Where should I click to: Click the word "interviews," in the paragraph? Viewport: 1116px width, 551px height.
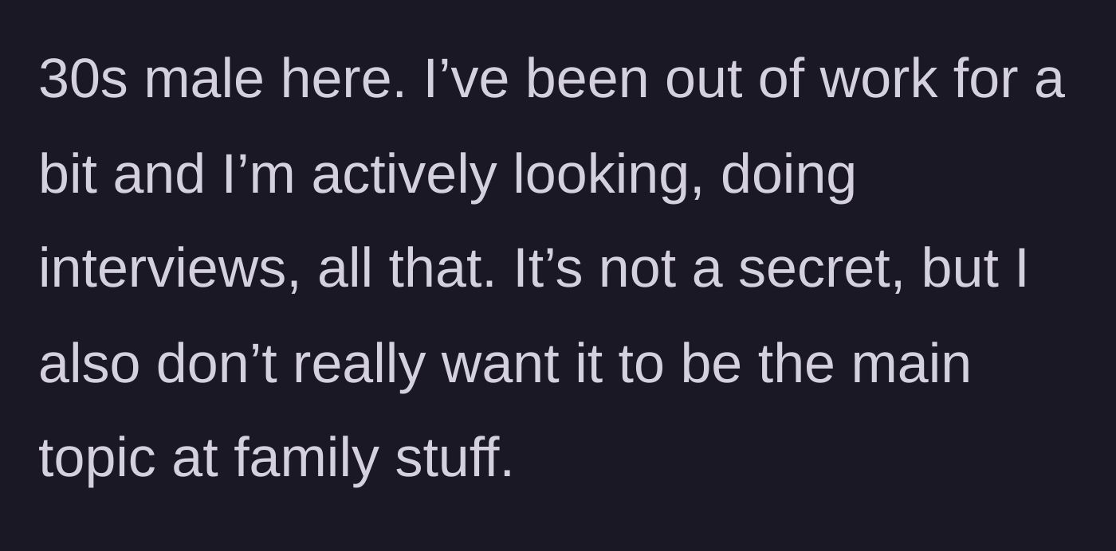click(169, 269)
